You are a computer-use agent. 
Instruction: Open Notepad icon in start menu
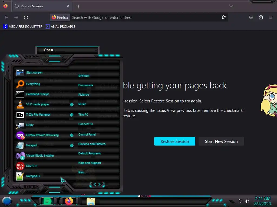pyautogui.click(x=20, y=145)
